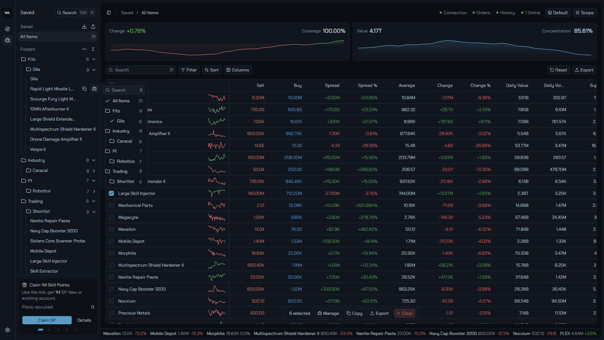604x340 pixels.
Task: Check the Morphite checkbox
Action: click(111, 253)
